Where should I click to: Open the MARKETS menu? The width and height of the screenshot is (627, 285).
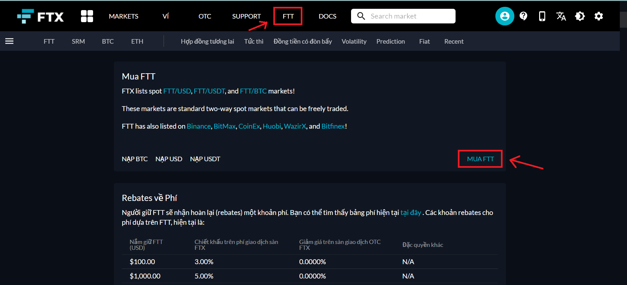pyautogui.click(x=123, y=16)
